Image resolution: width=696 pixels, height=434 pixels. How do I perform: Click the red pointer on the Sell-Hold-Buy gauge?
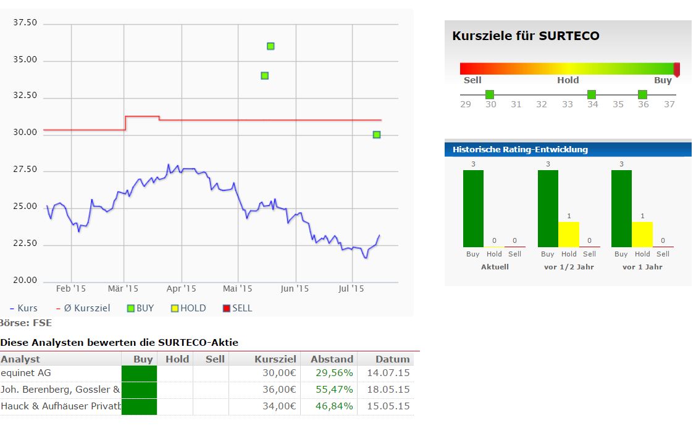[x=676, y=70]
